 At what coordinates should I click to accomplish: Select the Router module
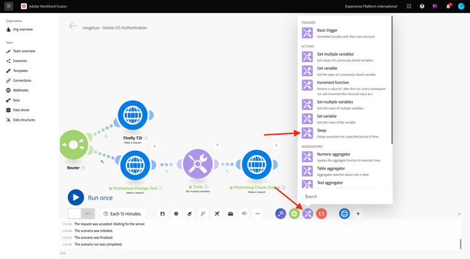pyautogui.click(x=74, y=145)
